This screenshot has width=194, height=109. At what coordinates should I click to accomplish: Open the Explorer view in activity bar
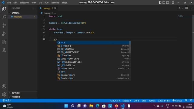(x=4, y=9)
